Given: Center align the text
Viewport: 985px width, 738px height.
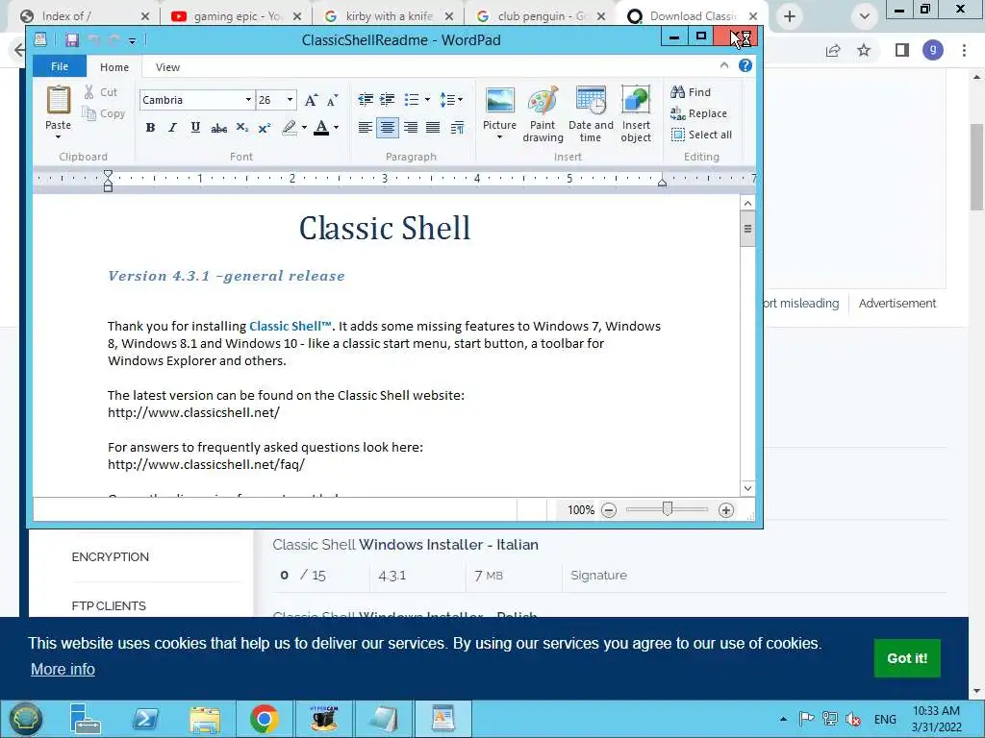Looking at the screenshot, I should [388, 128].
